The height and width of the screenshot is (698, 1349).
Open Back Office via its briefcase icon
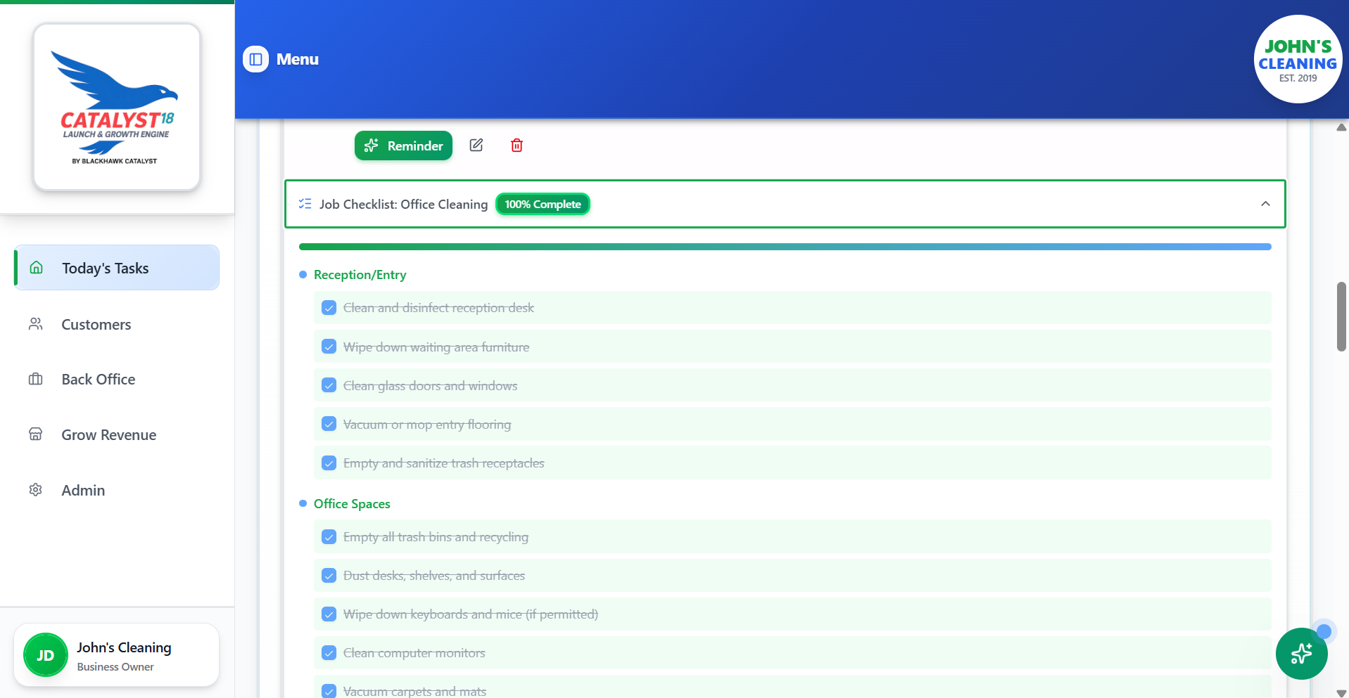tap(36, 379)
